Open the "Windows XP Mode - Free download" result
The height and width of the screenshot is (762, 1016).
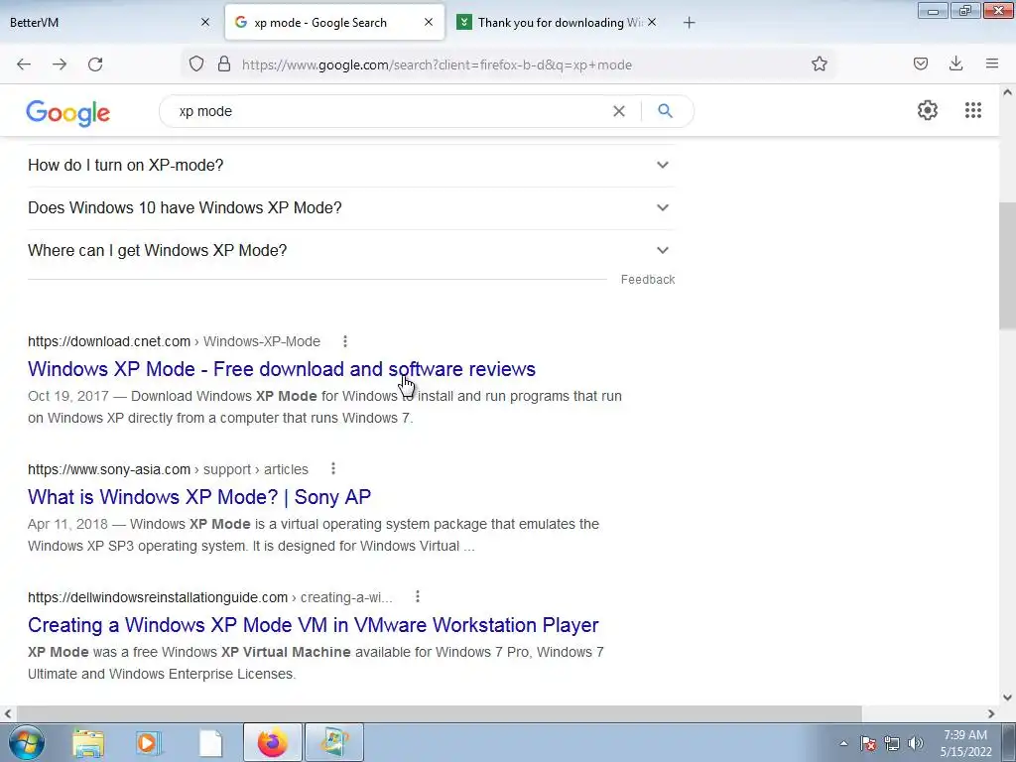282,369
